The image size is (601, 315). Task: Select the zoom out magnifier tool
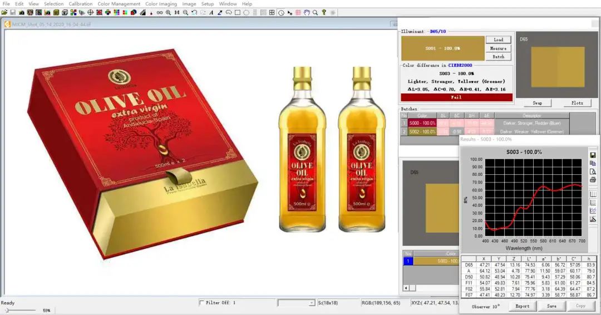185,13
